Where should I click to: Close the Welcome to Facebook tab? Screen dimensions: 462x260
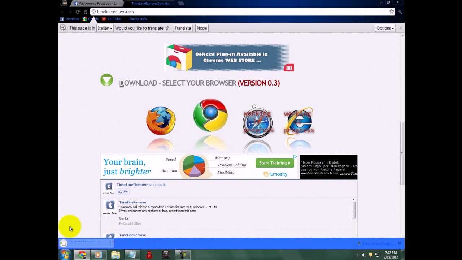pos(121,3)
